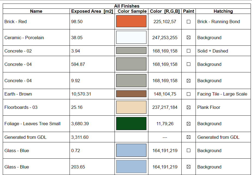Click the Paint column header
Screen dimensions: 252x175
point(188,11)
